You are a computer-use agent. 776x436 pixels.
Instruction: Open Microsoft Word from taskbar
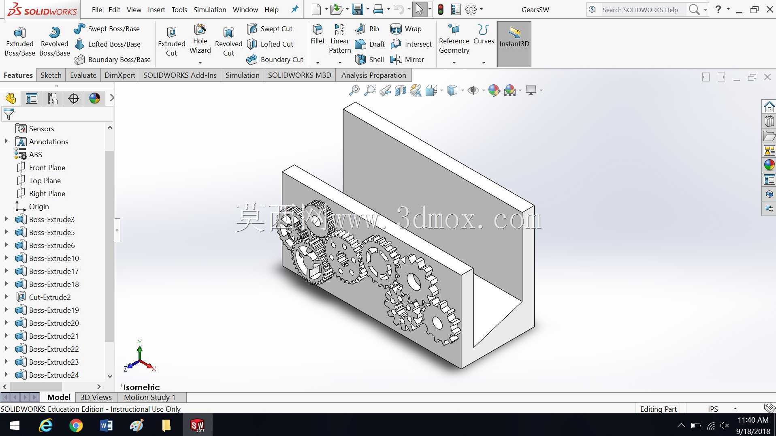(106, 425)
